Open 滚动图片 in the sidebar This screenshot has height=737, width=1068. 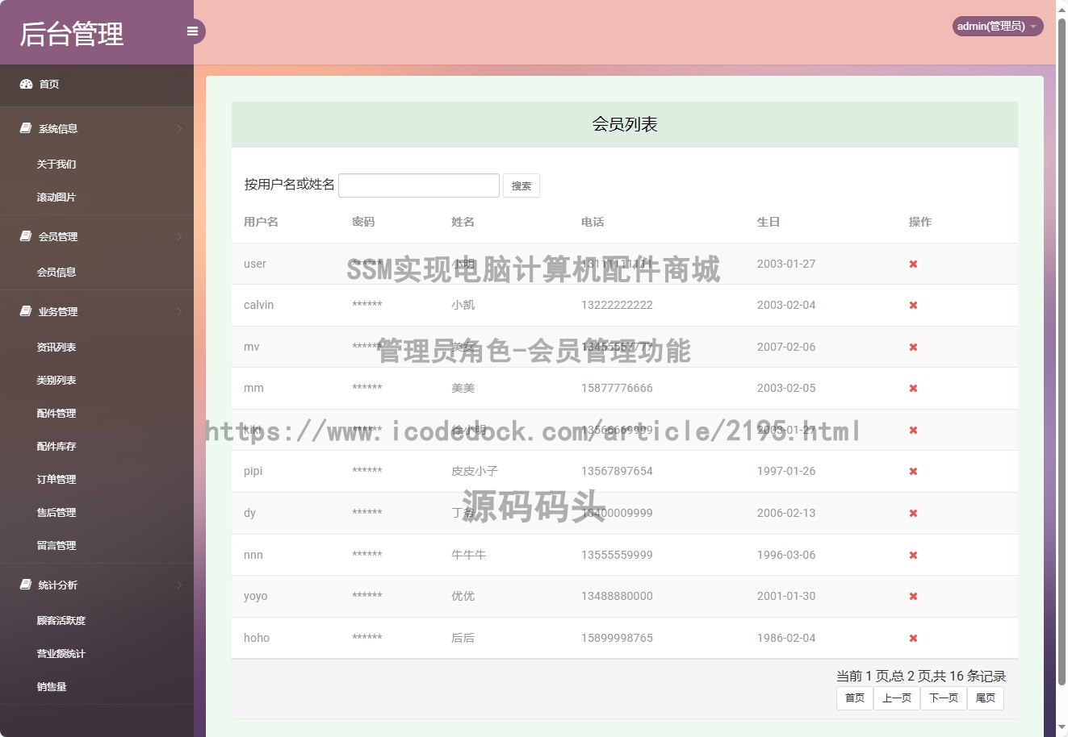(x=57, y=197)
